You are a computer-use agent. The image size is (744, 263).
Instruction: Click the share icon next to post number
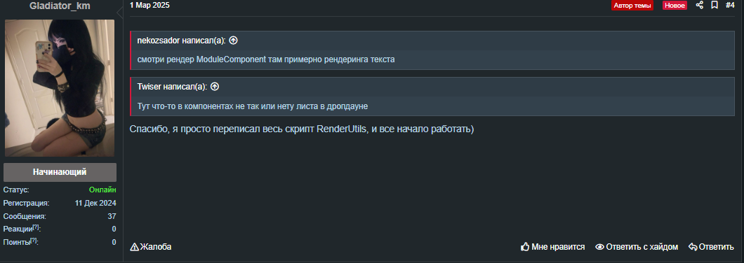(x=699, y=5)
